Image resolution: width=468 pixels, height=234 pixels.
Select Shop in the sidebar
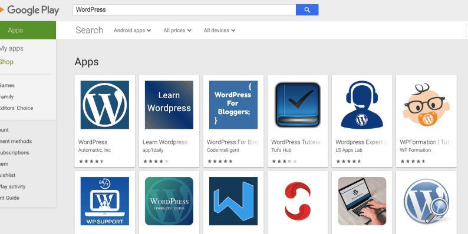pos(6,62)
